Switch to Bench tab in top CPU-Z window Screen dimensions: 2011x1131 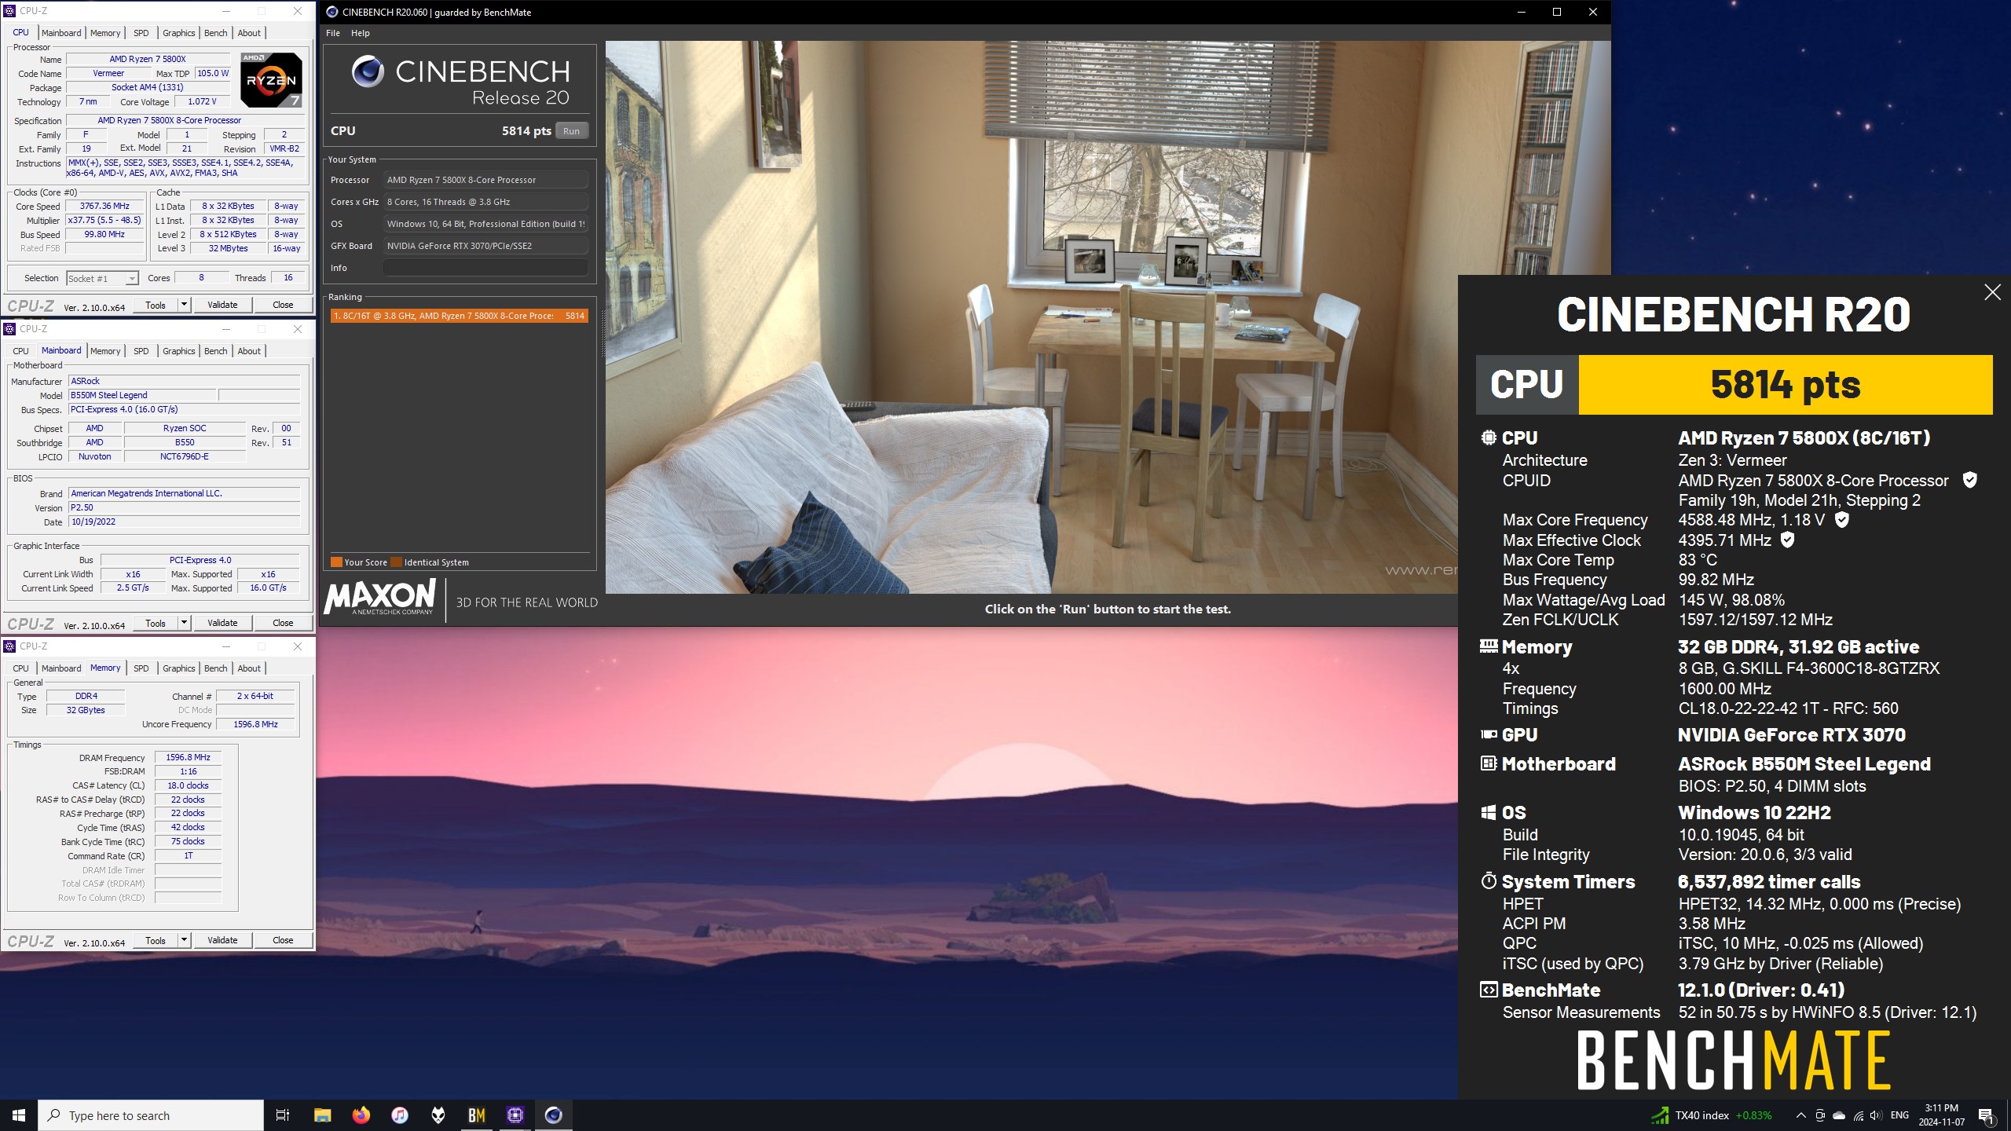[x=215, y=33]
